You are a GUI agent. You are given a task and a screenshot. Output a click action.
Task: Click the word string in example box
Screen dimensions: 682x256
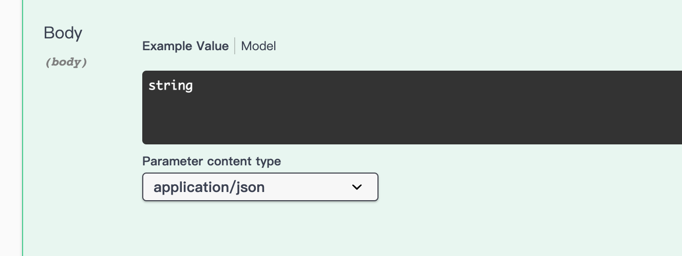tap(170, 85)
